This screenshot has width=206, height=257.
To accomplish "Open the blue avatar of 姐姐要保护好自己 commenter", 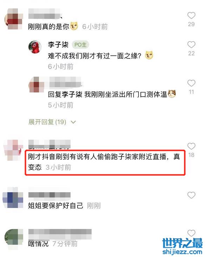I will pos(13,198).
